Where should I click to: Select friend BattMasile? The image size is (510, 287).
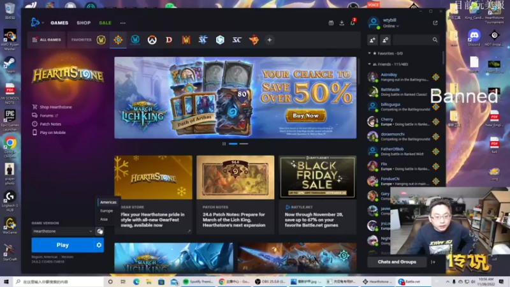[404, 92]
